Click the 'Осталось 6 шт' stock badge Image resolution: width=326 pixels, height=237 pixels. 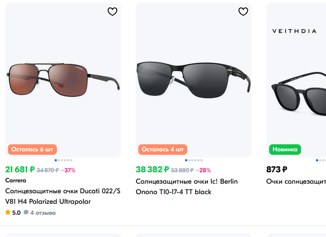click(32, 149)
